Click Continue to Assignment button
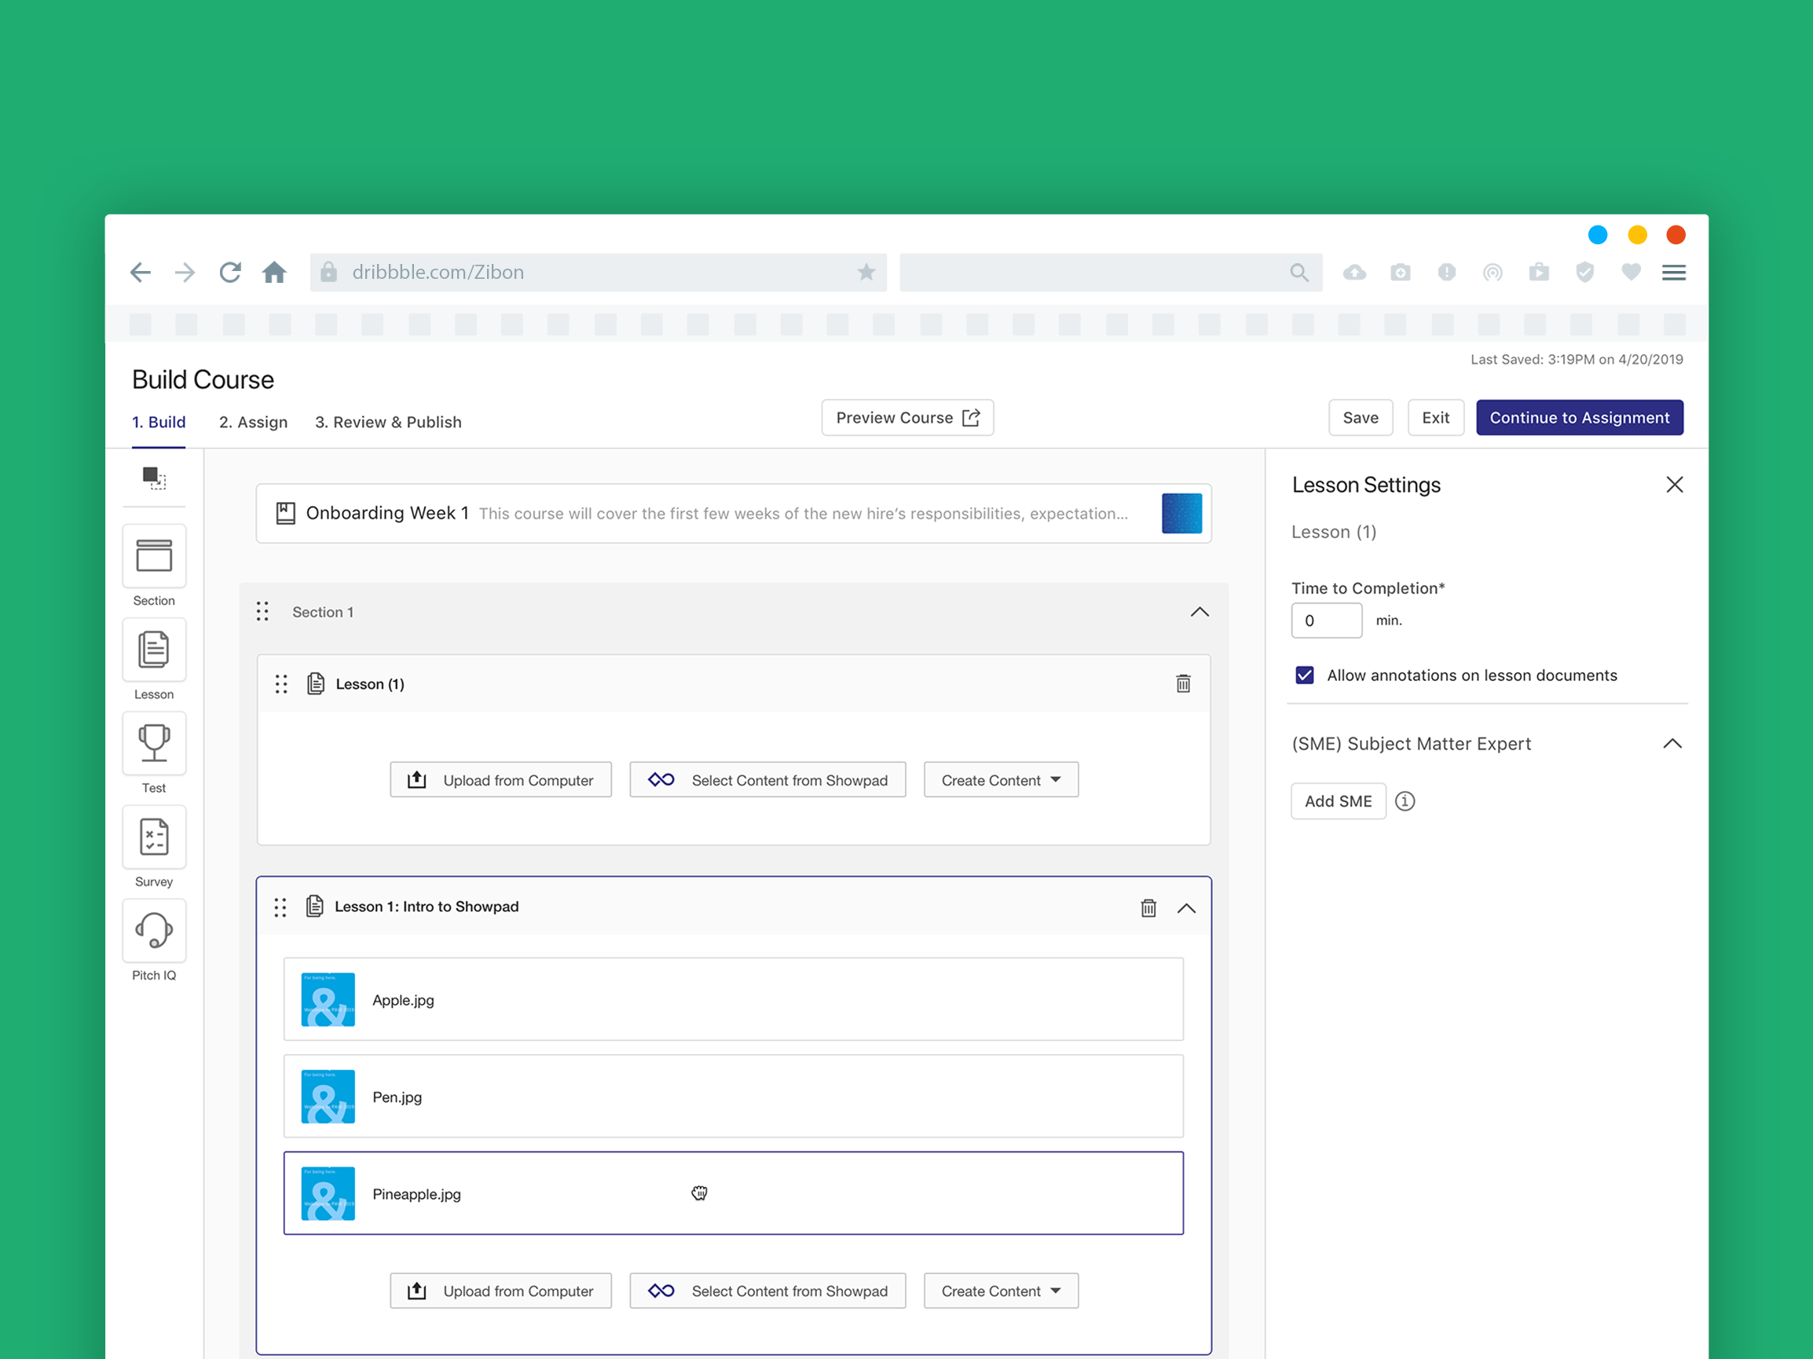This screenshot has width=1813, height=1359. 1579,418
